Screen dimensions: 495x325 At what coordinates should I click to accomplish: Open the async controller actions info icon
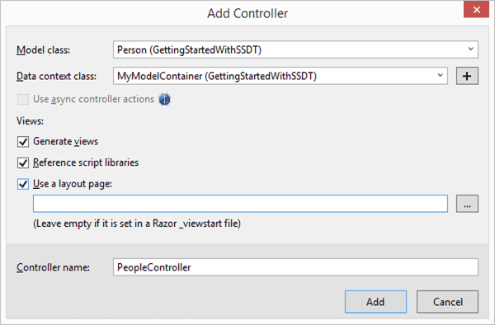(x=164, y=99)
